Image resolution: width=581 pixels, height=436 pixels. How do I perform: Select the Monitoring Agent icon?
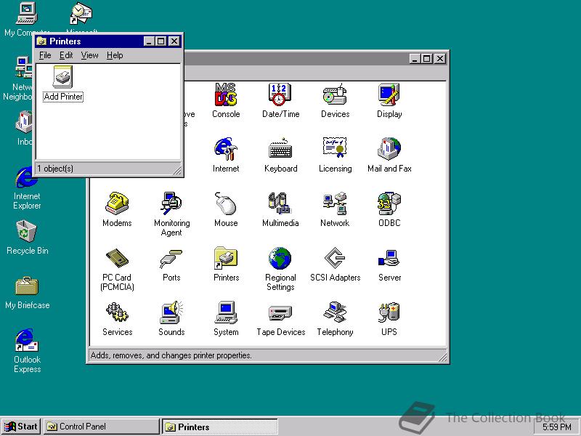(x=171, y=203)
